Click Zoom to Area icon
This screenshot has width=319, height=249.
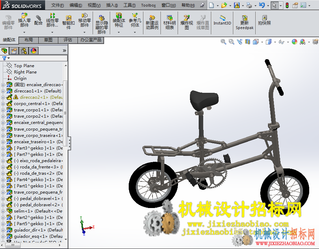[x=231, y=42]
